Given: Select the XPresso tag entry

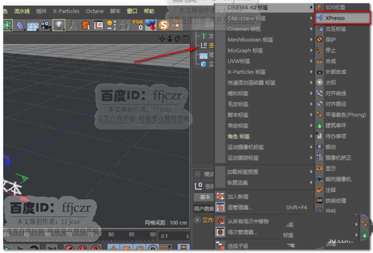Looking at the screenshot, I should 342,18.
